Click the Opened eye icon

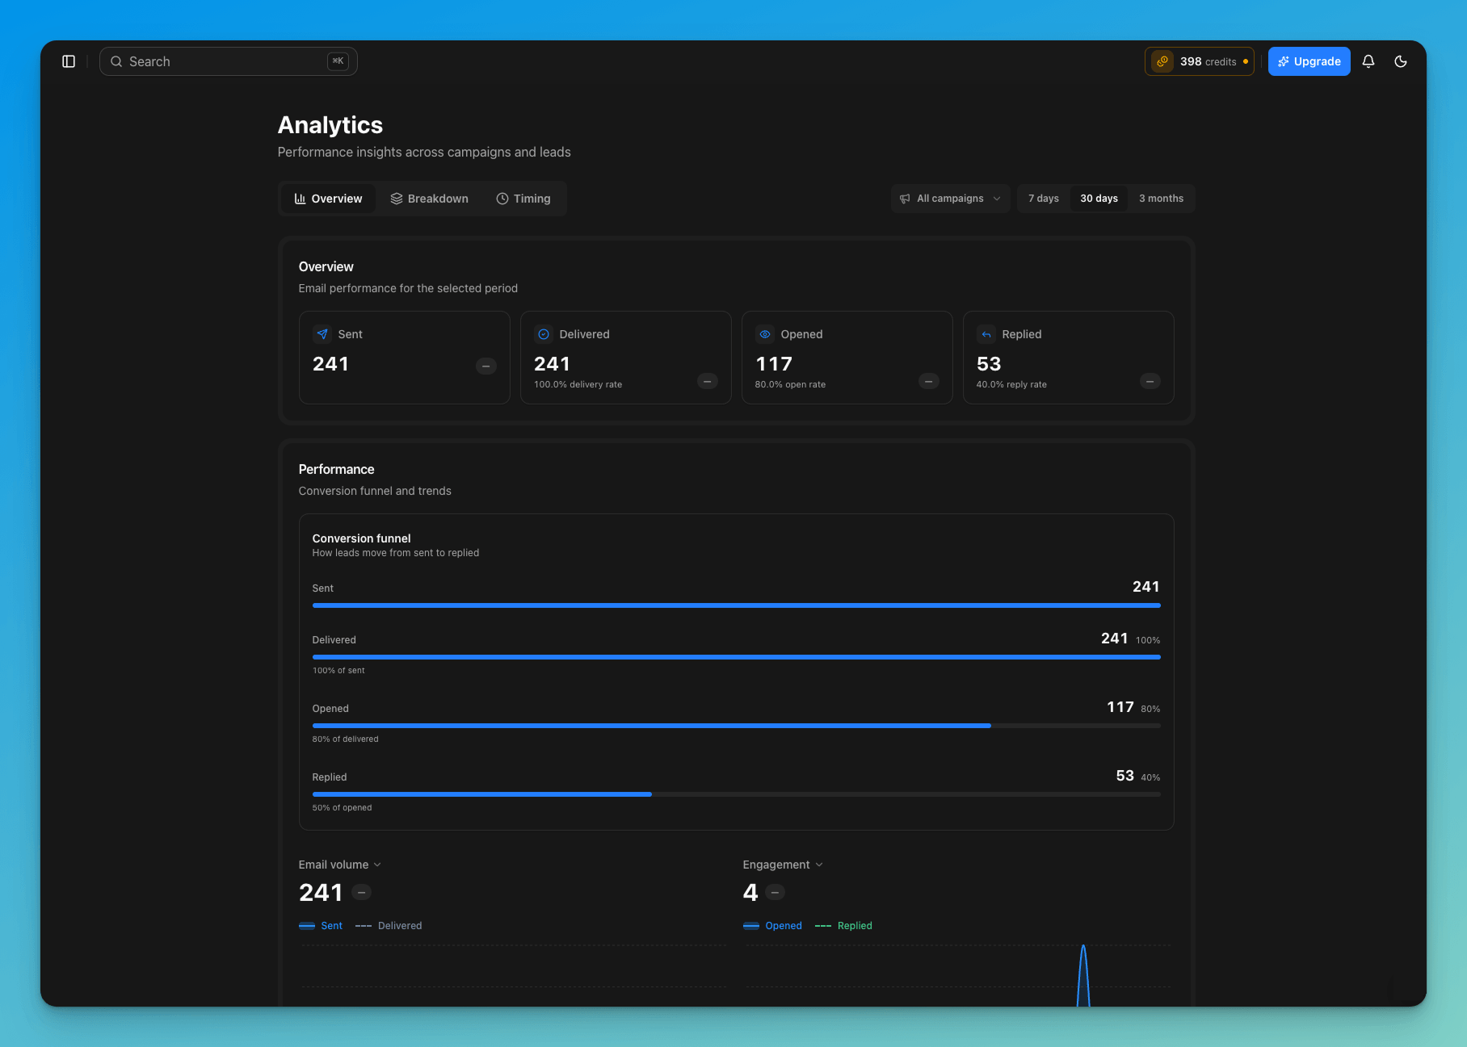pos(765,334)
